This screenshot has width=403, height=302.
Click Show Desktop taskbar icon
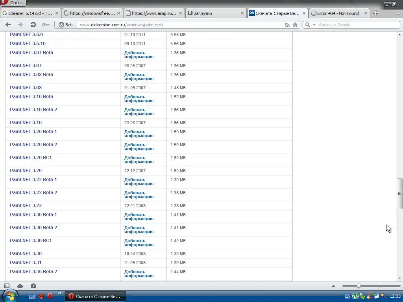point(32,296)
